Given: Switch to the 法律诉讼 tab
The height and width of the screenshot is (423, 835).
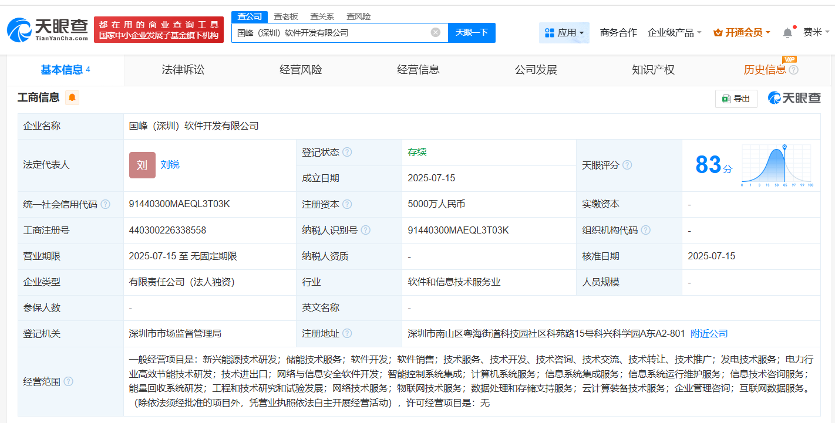Looking at the screenshot, I should pos(183,70).
